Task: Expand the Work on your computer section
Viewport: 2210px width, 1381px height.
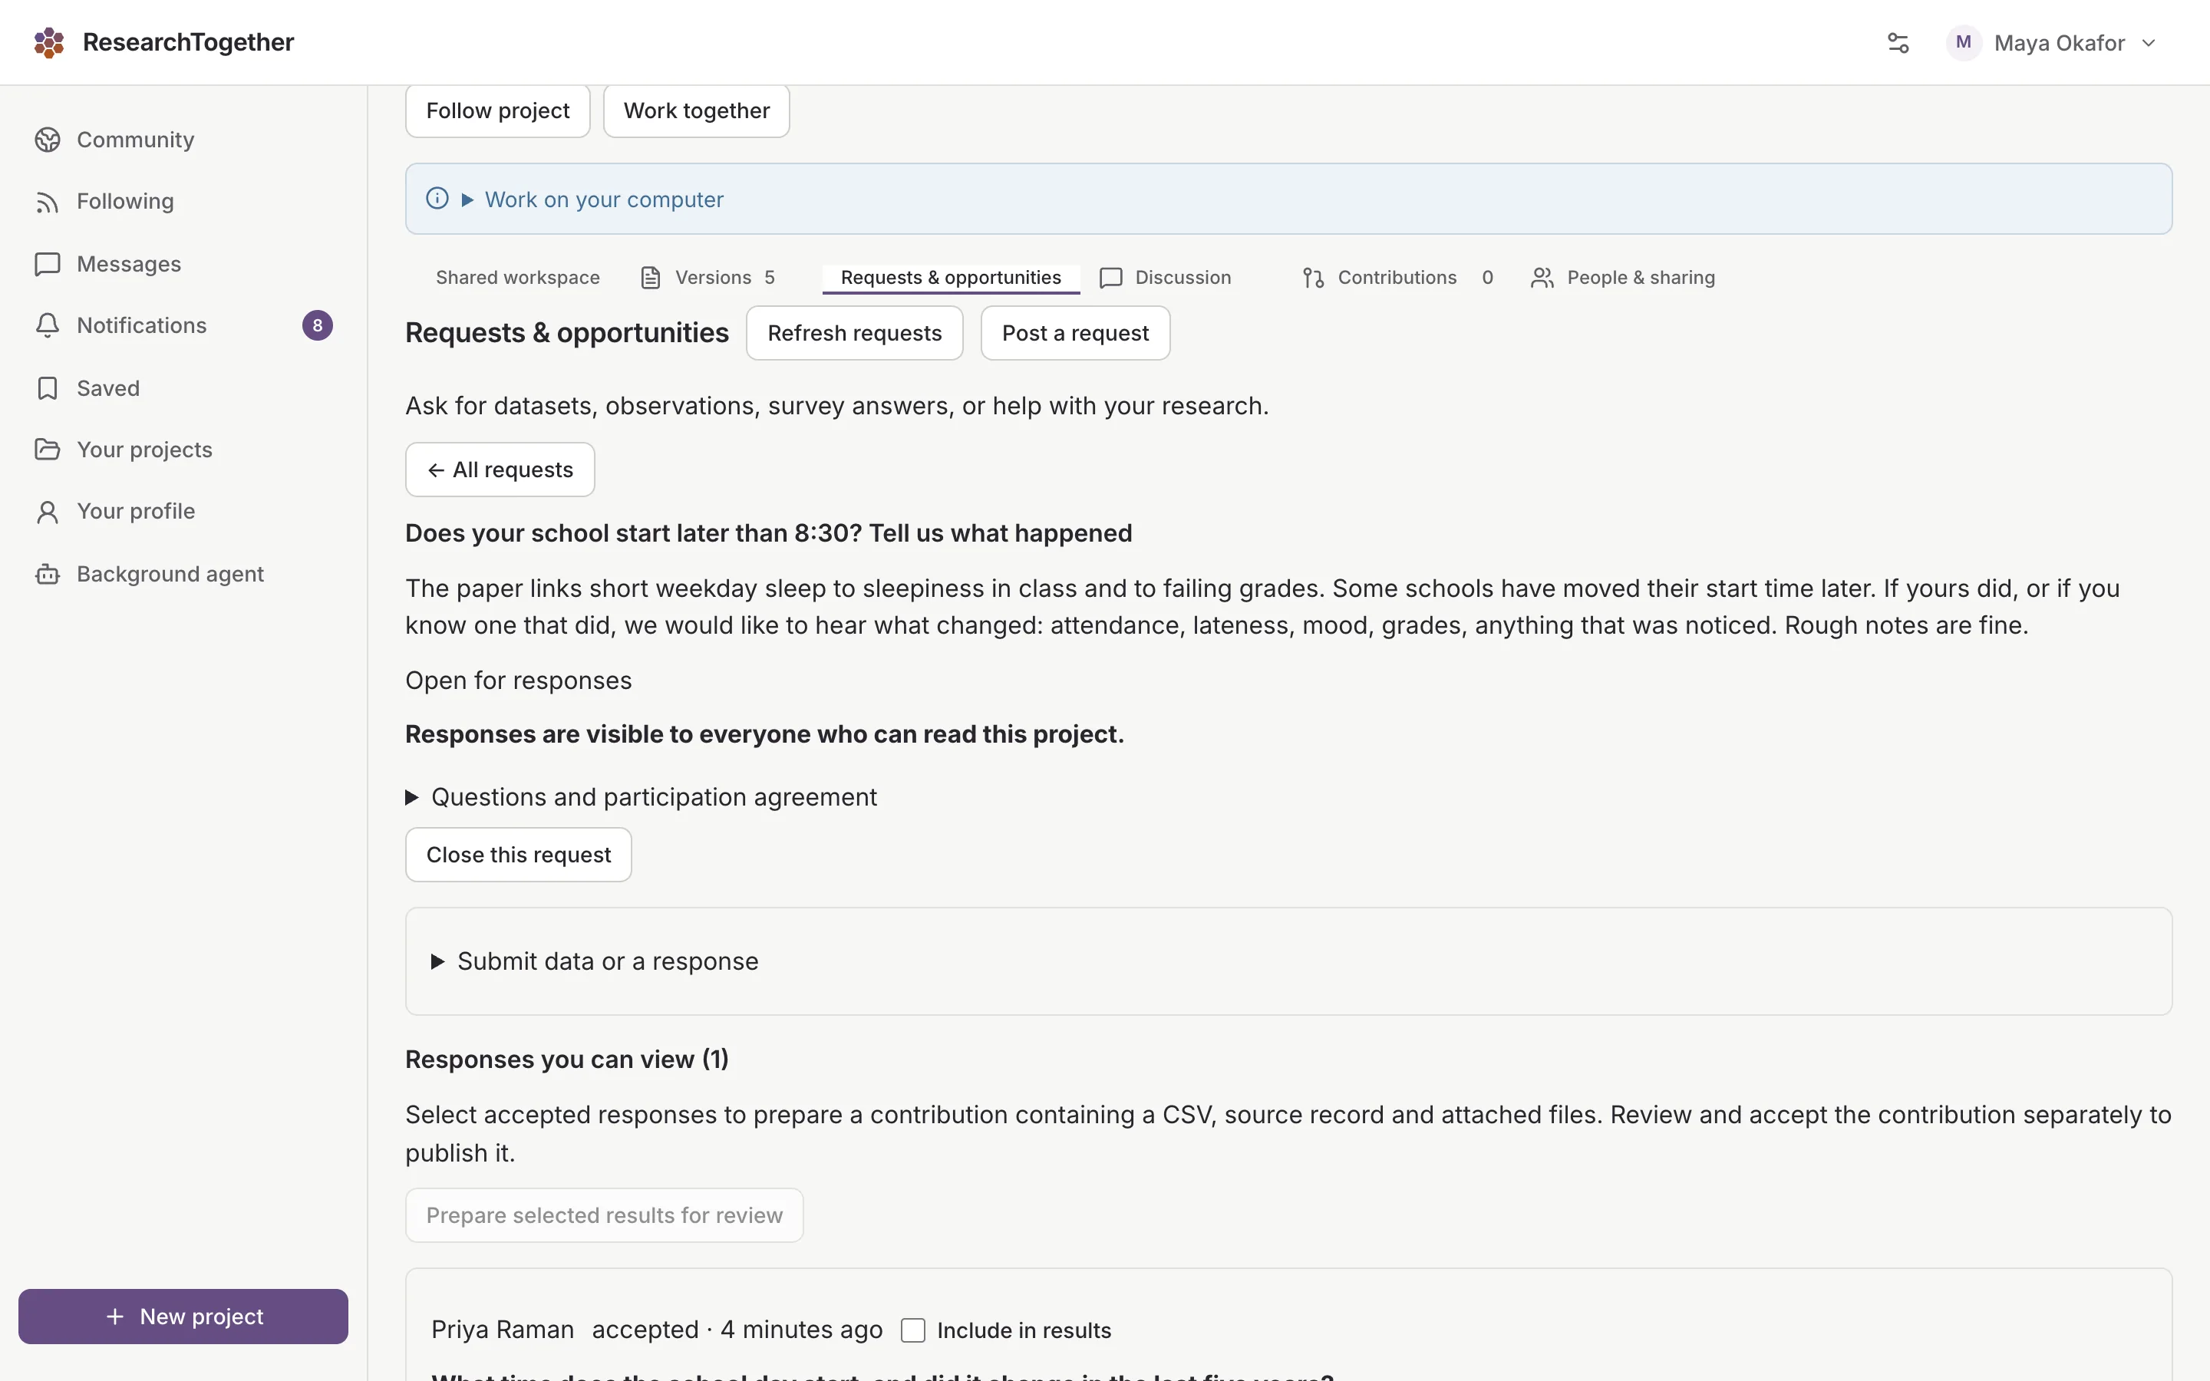Action: click(594, 199)
